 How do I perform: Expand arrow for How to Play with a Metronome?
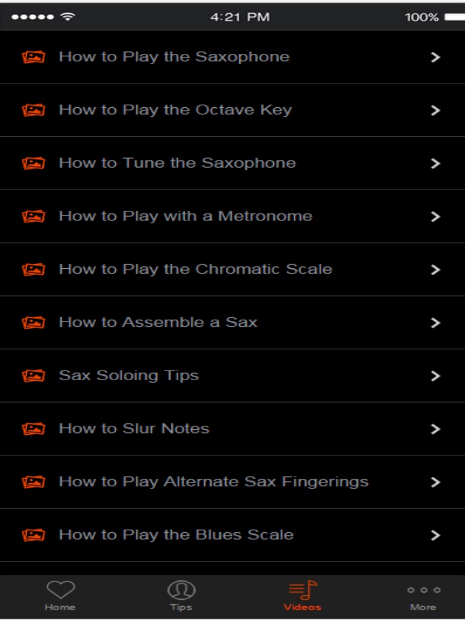tap(435, 217)
